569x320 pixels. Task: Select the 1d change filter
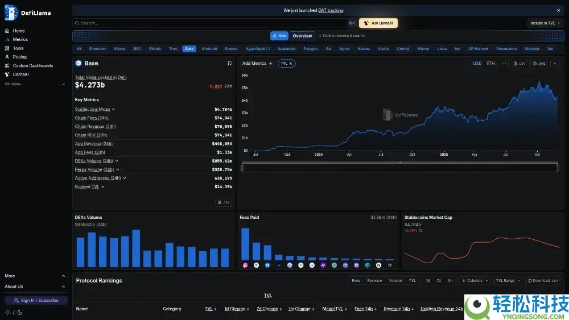(427, 281)
